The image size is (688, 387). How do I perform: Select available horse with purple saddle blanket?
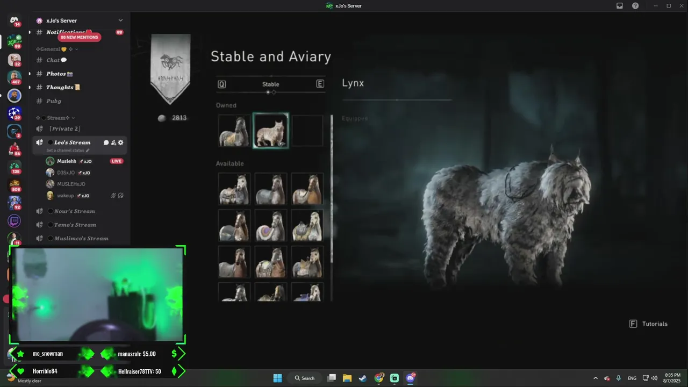click(270, 226)
